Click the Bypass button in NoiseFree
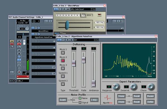 (x=151, y=96)
